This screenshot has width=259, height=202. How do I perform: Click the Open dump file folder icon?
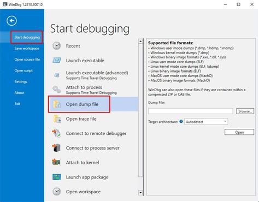pyautogui.click(x=57, y=104)
